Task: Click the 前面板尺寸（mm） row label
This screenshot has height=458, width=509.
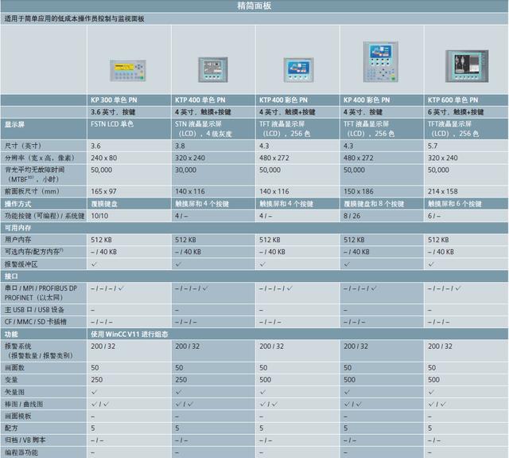Action: pyautogui.click(x=32, y=191)
